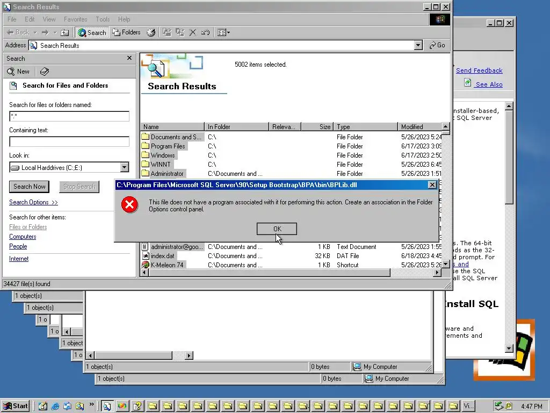Open the Forward history dropdown arrow
The image size is (550, 413).
[55, 32]
